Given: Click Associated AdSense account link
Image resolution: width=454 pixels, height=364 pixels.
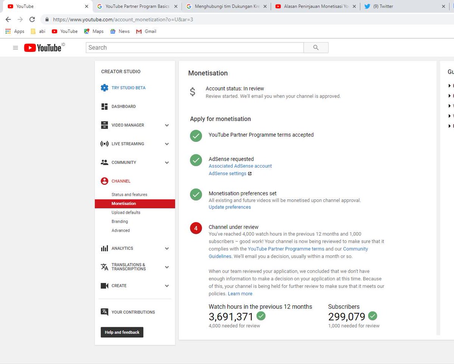Looking at the screenshot, I should click(x=240, y=166).
